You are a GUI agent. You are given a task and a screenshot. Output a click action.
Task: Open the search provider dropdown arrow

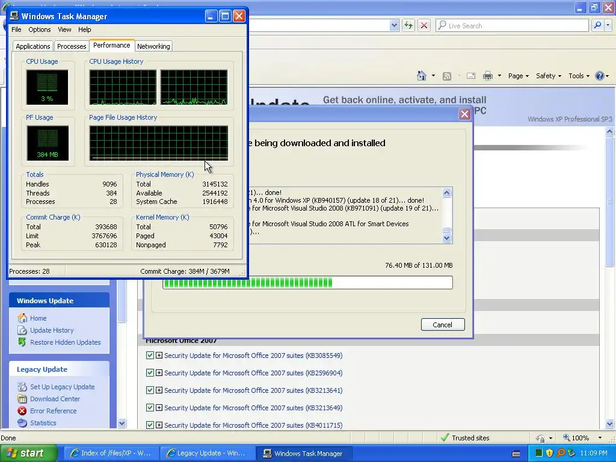point(608,25)
